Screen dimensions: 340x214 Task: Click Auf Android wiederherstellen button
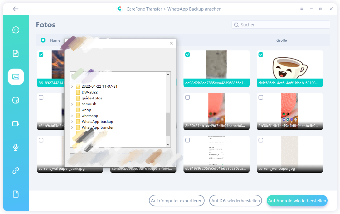(x=297, y=201)
